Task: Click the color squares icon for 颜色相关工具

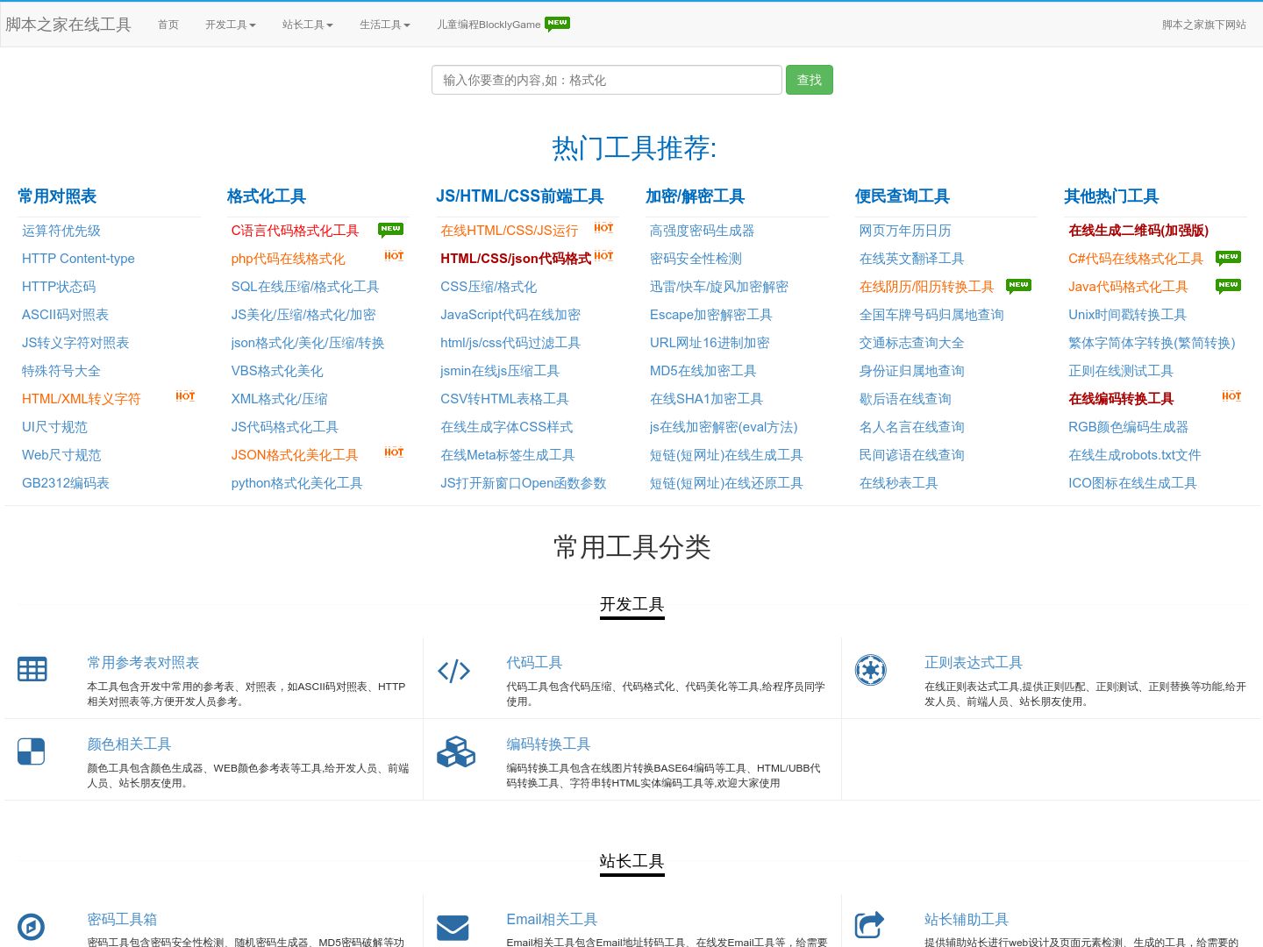Action: tap(31, 751)
